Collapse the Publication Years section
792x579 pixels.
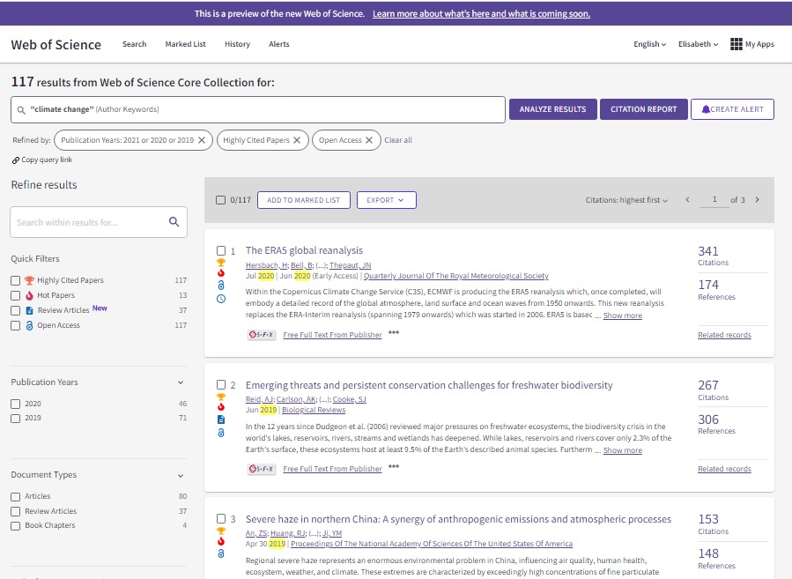(x=182, y=382)
